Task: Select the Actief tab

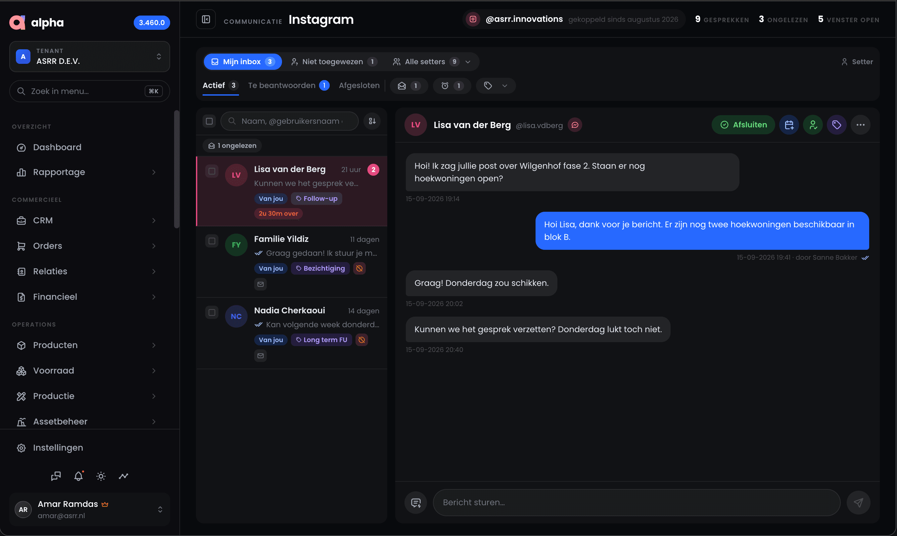Action: click(220, 86)
